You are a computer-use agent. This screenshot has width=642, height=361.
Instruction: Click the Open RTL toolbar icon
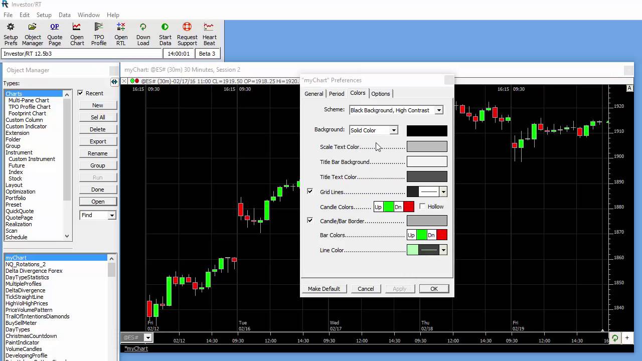[121, 34]
